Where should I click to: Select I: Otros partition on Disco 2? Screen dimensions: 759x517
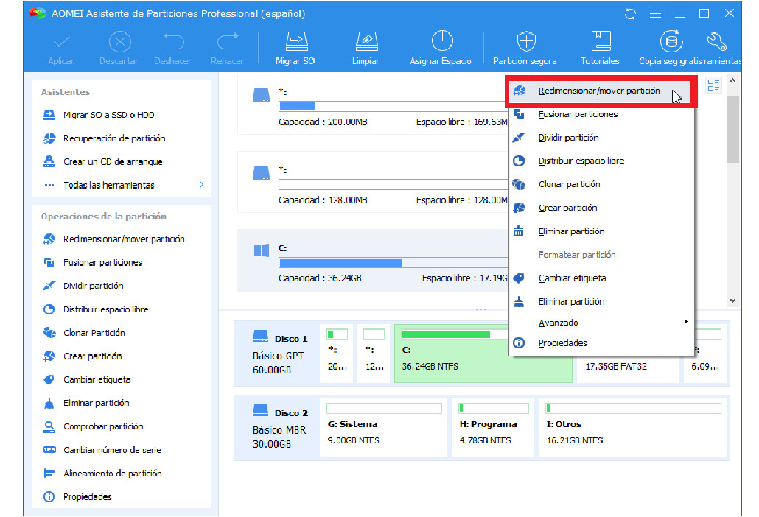coord(632,427)
